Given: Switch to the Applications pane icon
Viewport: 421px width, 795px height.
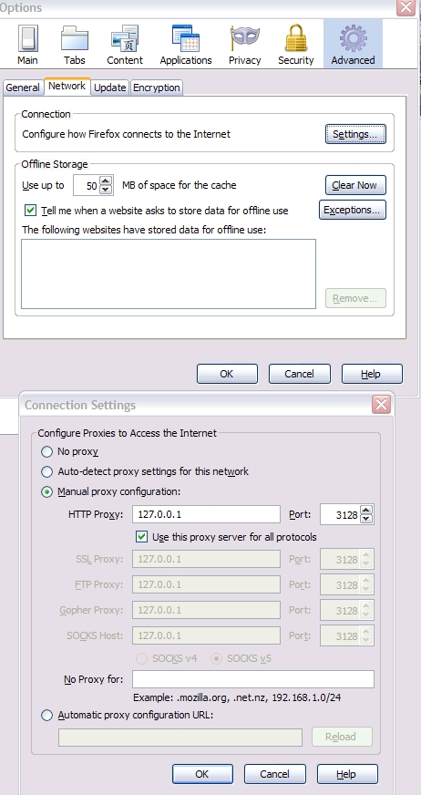Looking at the screenshot, I should point(185,38).
